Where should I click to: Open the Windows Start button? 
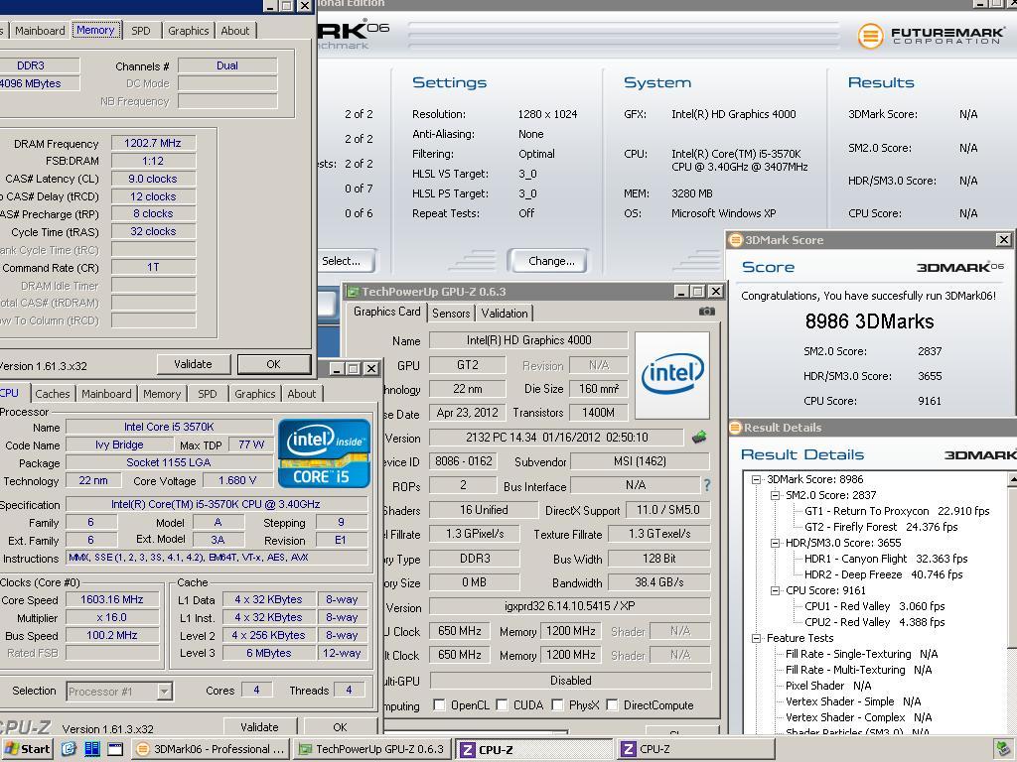click(27, 749)
